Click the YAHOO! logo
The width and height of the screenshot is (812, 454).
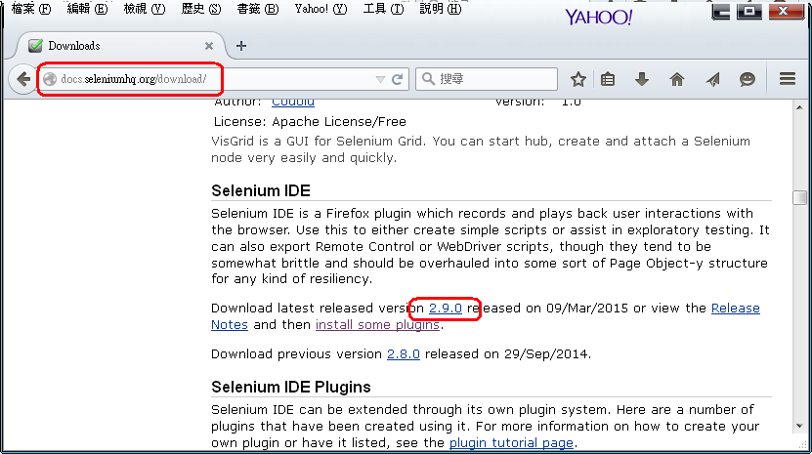[598, 17]
